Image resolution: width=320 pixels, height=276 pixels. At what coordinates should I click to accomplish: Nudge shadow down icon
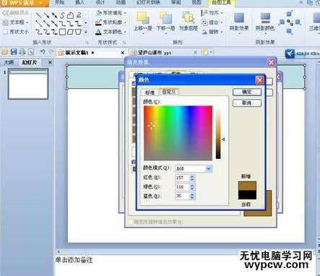290,31
